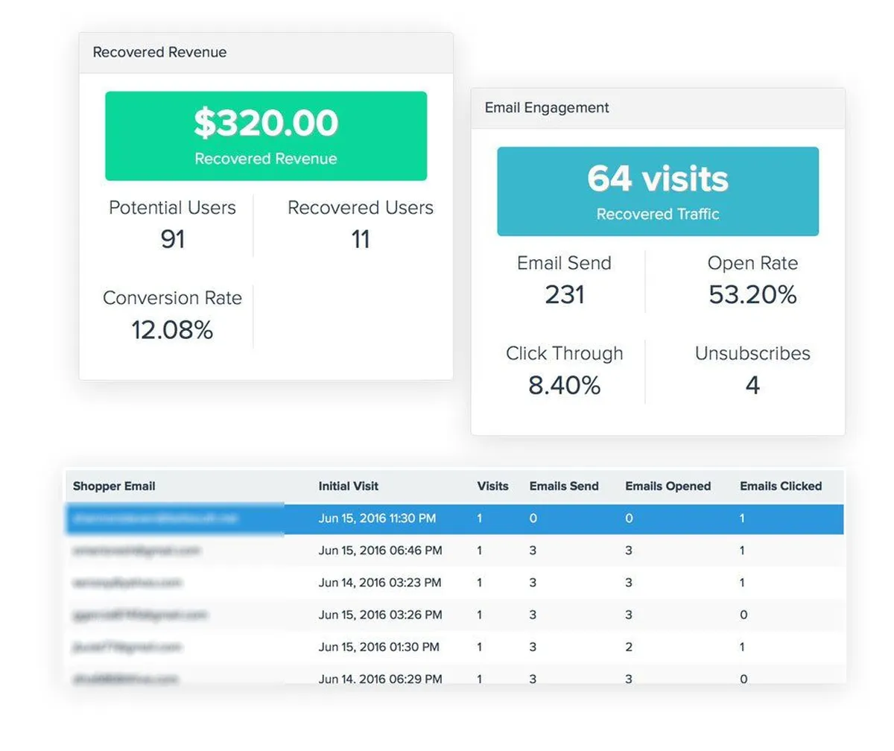Click the Email Send label
Viewport: 894px width, 751px height.
[x=564, y=263]
